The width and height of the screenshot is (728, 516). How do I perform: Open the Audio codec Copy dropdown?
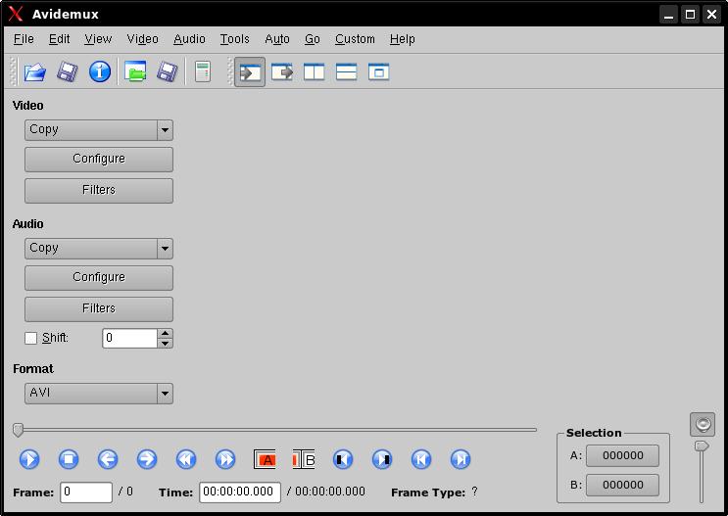pos(98,249)
